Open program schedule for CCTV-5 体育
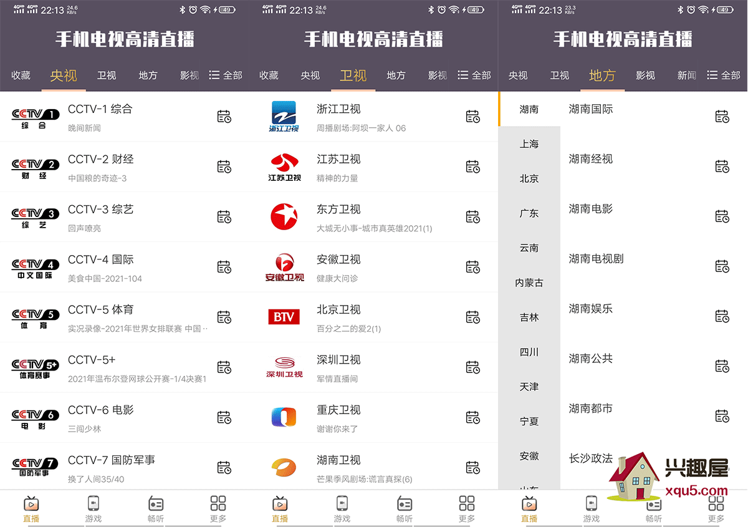Image resolution: width=748 pixels, height=527 pixels. click(224, 317)
